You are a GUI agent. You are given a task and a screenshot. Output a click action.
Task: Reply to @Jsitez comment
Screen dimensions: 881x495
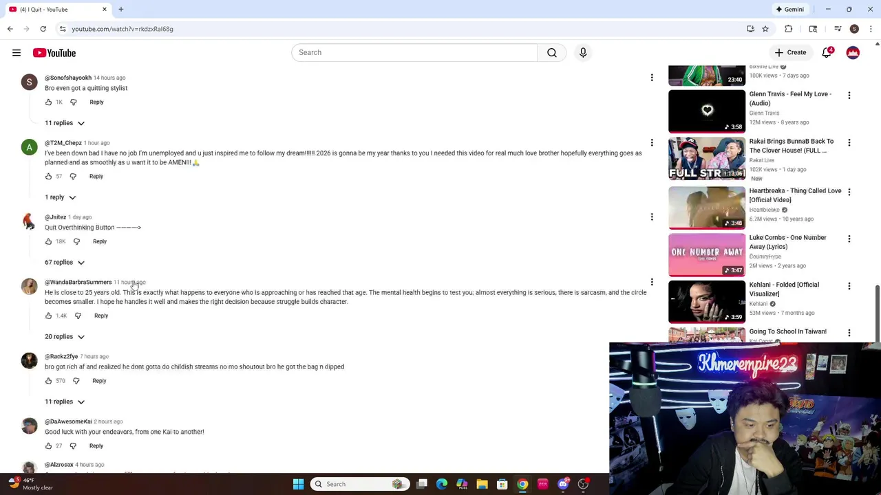(x=100, y=241)
